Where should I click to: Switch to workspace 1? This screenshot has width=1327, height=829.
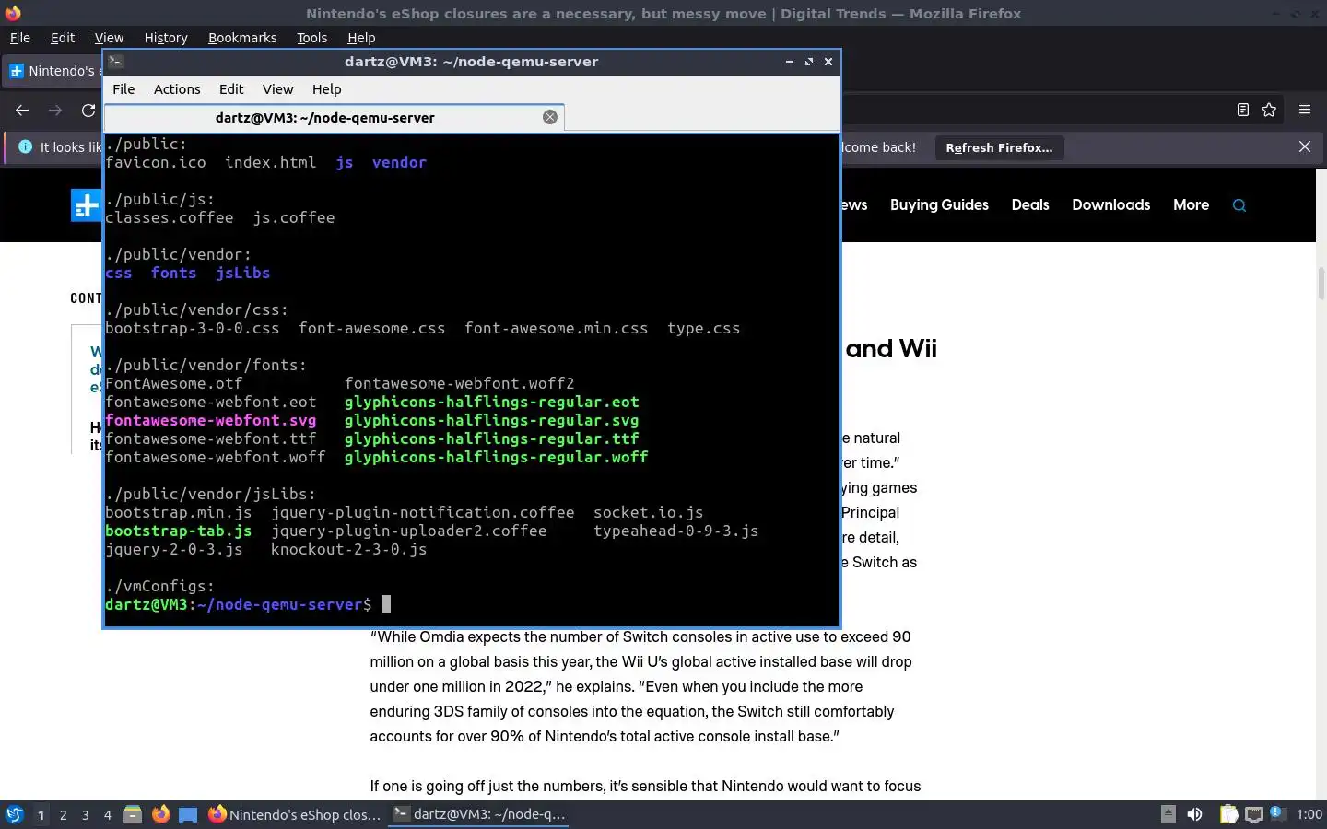click(41, 814)
